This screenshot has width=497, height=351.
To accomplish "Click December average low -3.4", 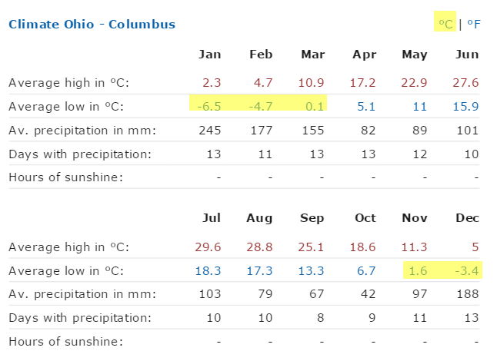I will coord(466,270).
